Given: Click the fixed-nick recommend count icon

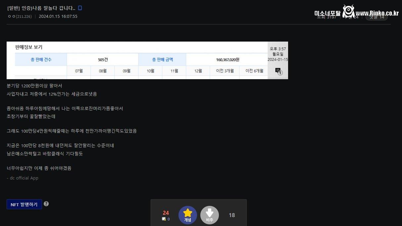Looking at the screenshot, I should pos(164,219).
